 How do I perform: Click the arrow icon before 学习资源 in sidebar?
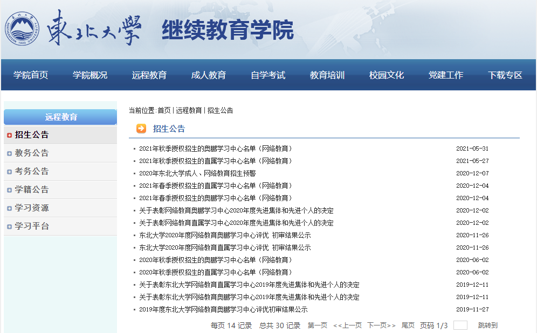coord(10,208)
